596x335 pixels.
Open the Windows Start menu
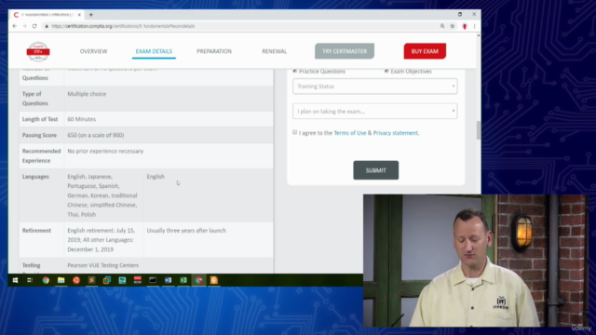15,280
